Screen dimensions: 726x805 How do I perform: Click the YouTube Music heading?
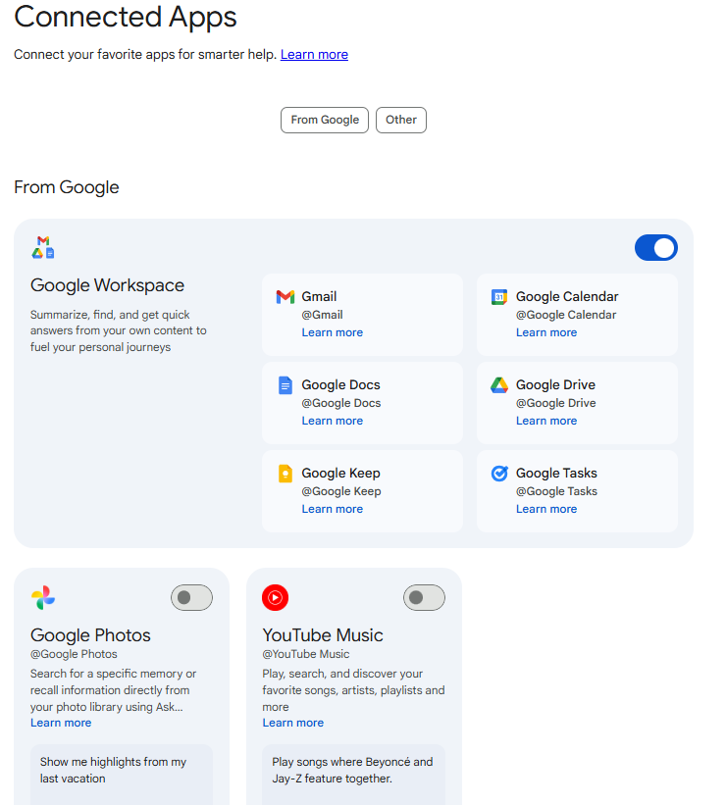(x=323, y=635)
